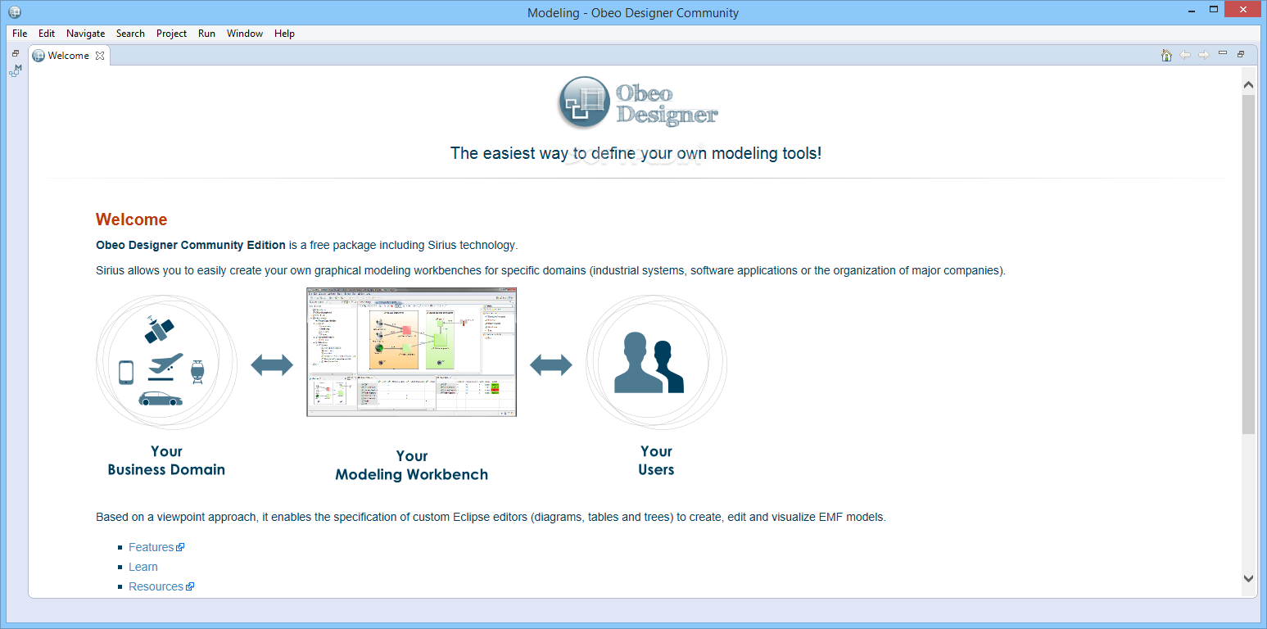Click the 'Your Business Domain' caption
This screenshot has width=1267, height=629.
[x=166, y=460]
